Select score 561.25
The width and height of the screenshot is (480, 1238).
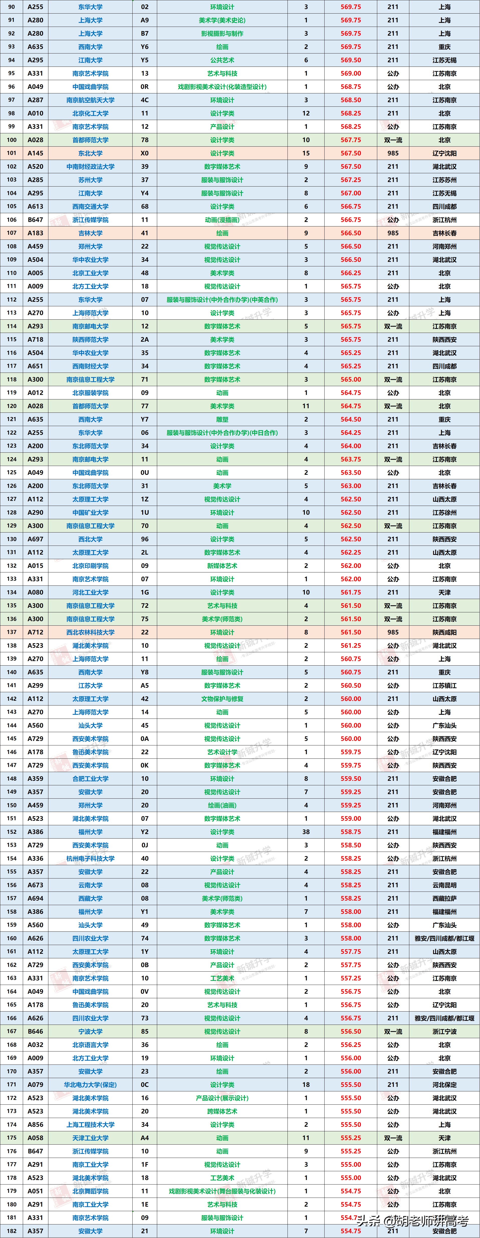(350, 645)
